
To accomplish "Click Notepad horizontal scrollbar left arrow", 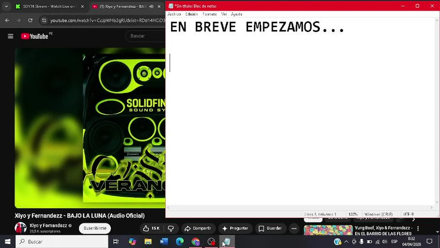I will click(x=168, y=207).
